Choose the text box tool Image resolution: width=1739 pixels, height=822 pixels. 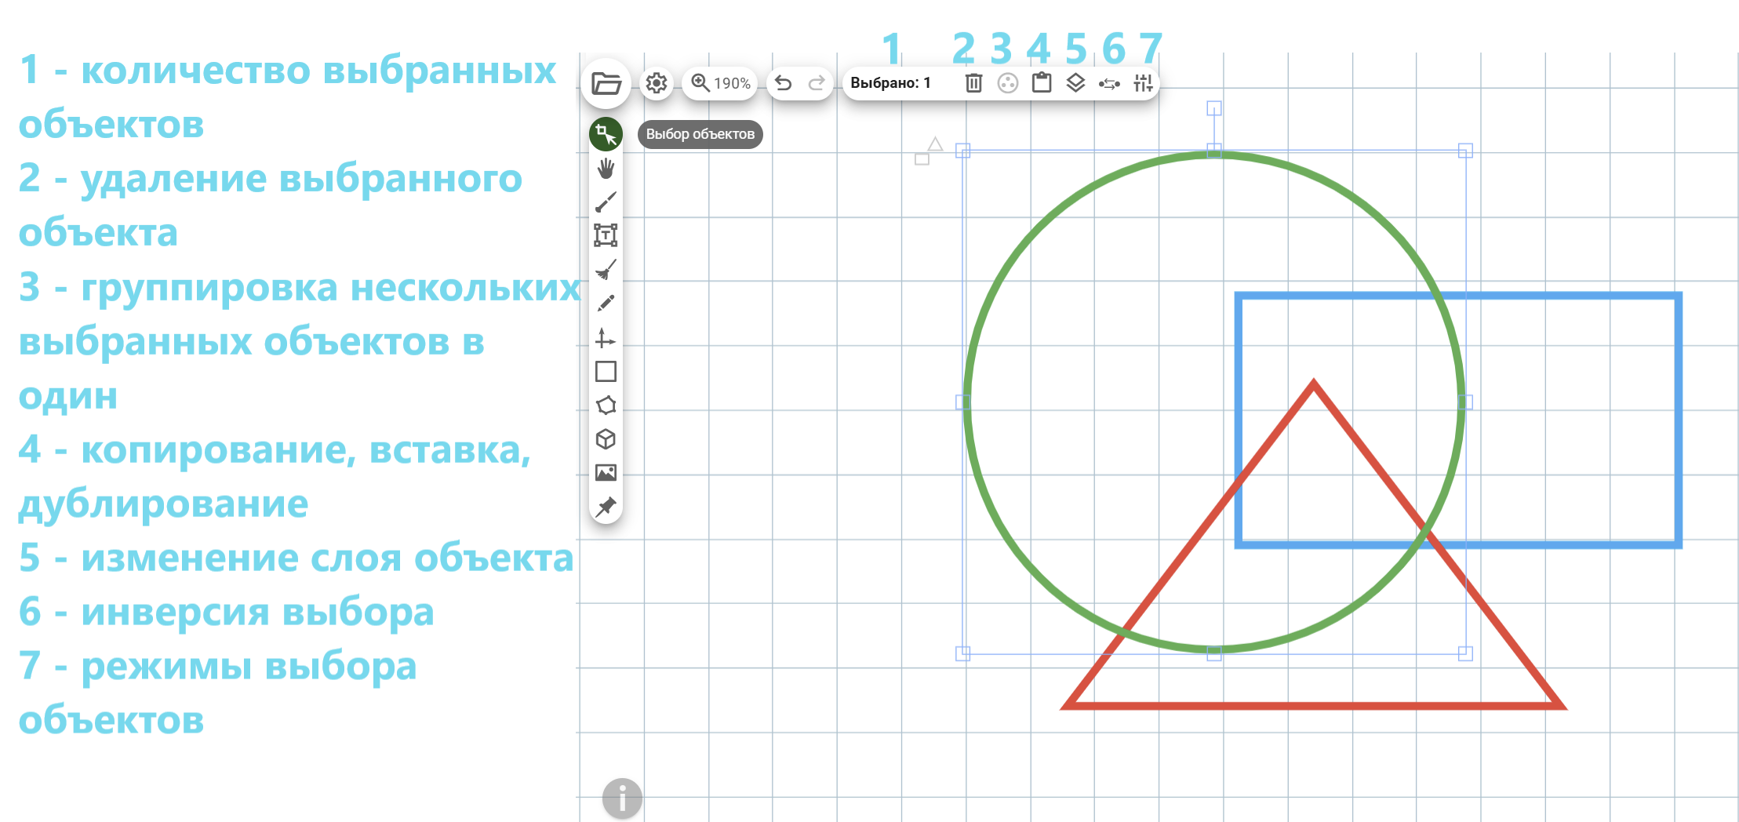[606, 235]
